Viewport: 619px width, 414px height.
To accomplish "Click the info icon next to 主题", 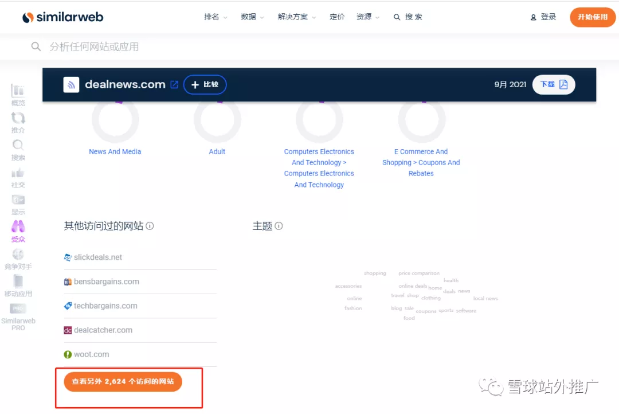I will point(279,226).
